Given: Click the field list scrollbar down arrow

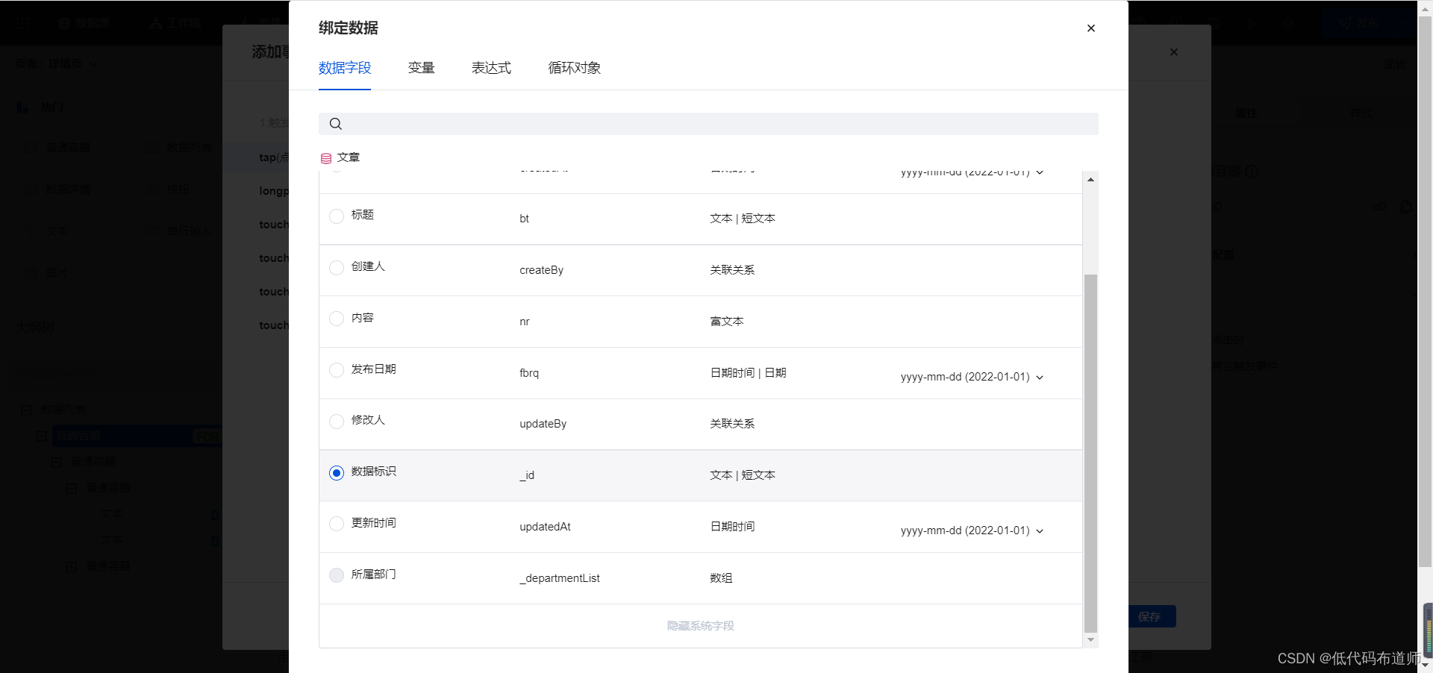Looking at the screenshot, I should tap(1090, 639).
